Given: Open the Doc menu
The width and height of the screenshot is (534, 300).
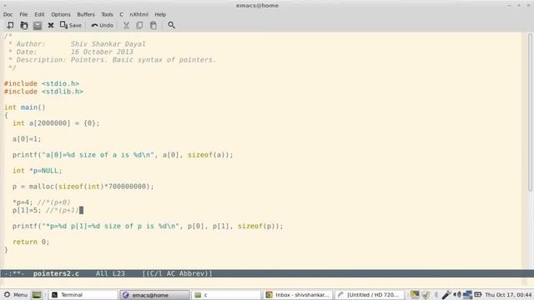Looking at the screenshot, I should 8,15.
